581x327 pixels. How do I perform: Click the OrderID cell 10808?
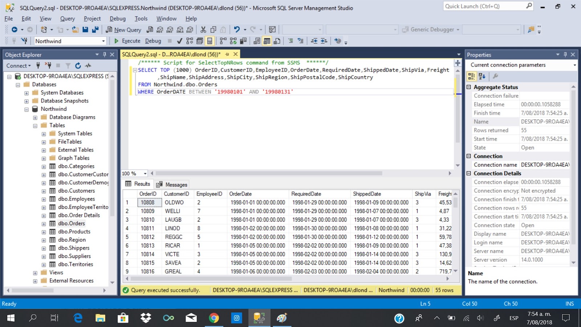[149, 203]
